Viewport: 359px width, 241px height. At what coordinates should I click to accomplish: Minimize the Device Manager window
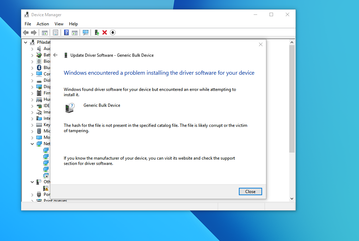(x=255, y=14)
